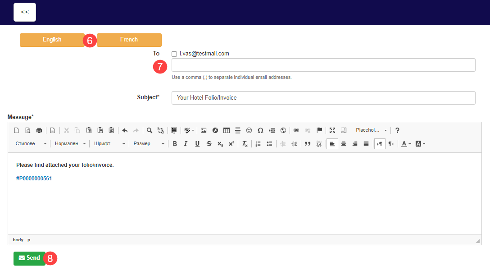Toggle bold formatting
Screen dimensions: 490x271
[x=175, y=143]
